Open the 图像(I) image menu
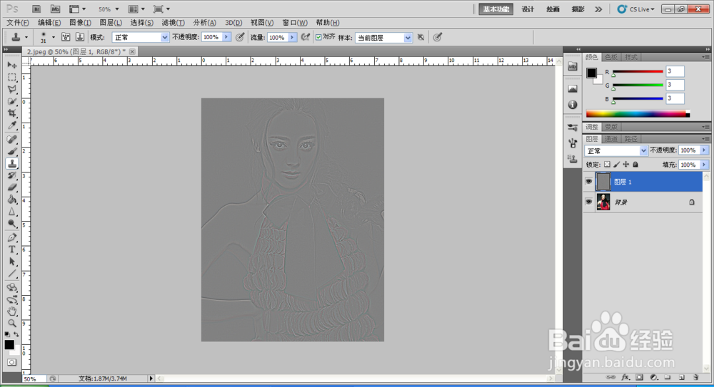714x387 pixels. coord(80,23)
